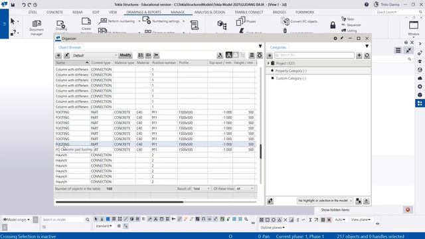Click the Organizer pin icon
The height and width of the screenshot is (239, 425).
tap(342, 39)
